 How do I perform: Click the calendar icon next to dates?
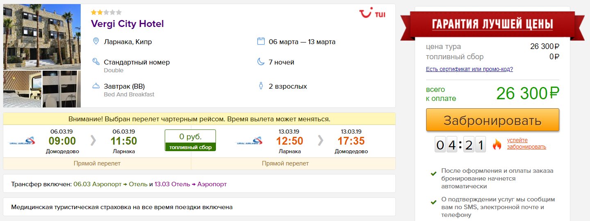coord(261,41)
